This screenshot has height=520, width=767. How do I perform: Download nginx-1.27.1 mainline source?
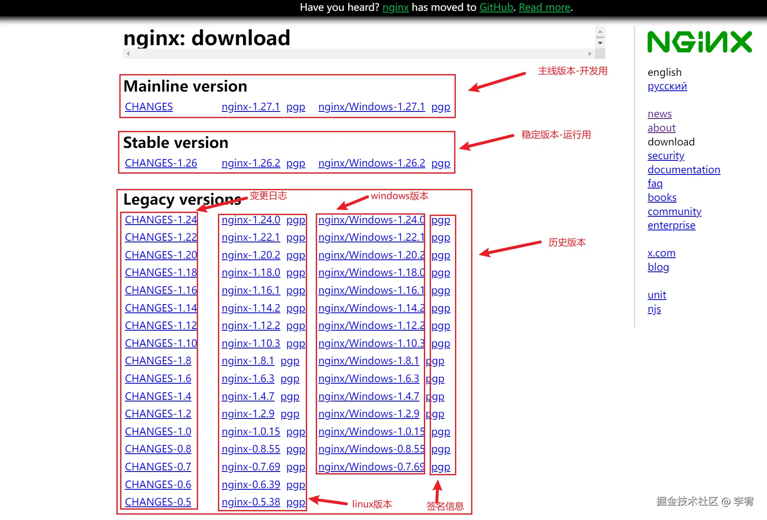click(251, 107)
